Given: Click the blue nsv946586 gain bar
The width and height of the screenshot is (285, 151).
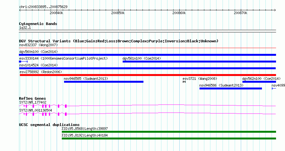Looking at the screenshot, I should [x=231, y=88].
